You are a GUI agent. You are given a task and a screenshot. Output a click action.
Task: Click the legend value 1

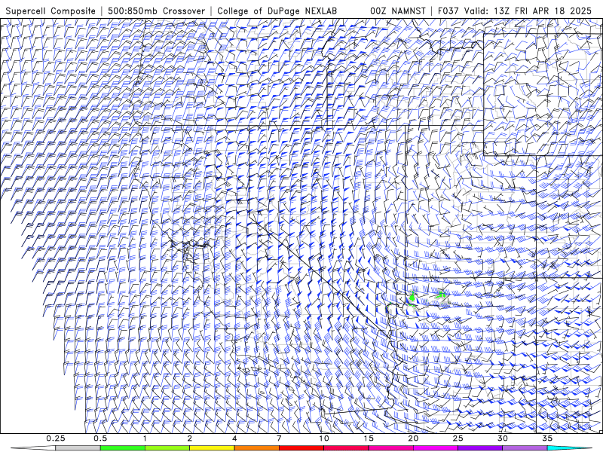pos(145,438)
